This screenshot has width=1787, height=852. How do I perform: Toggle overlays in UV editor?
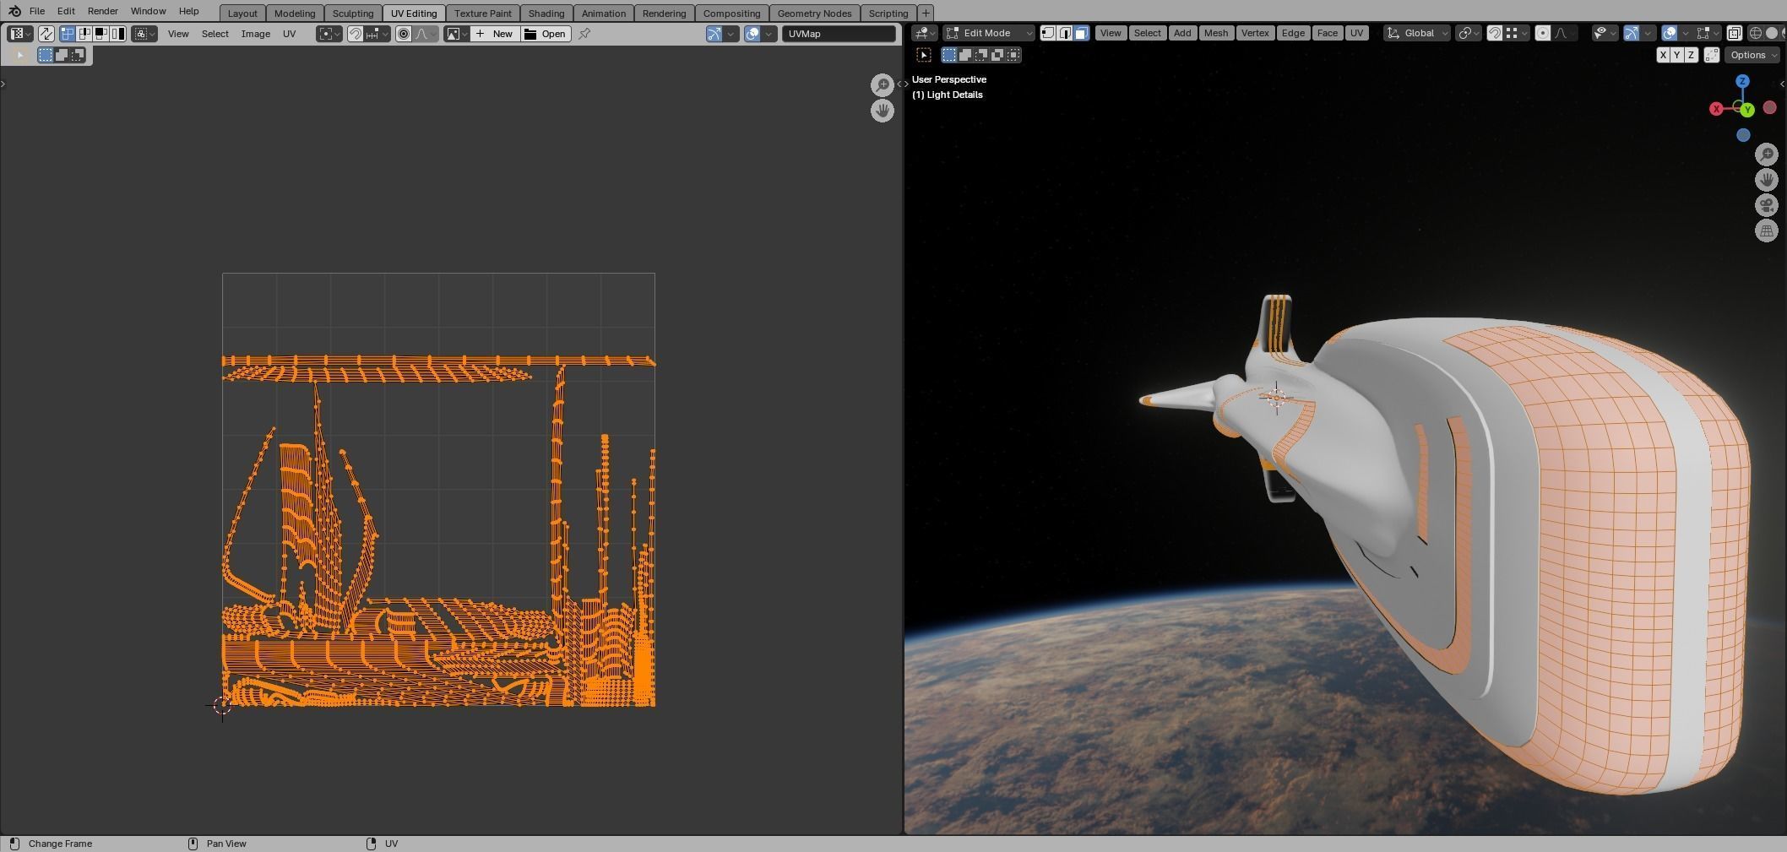coord(752,34)
